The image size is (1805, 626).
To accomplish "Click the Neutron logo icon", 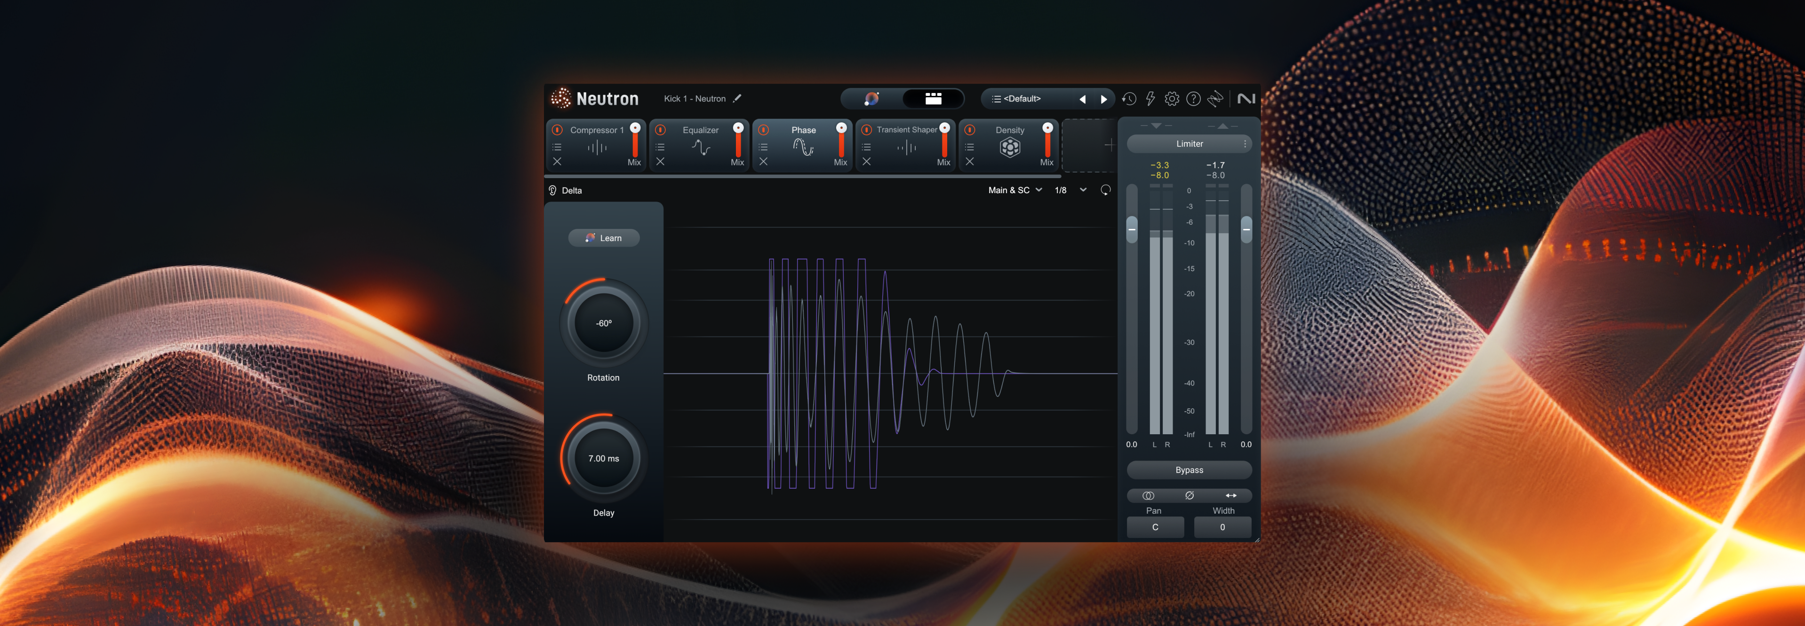I will 560,99.
